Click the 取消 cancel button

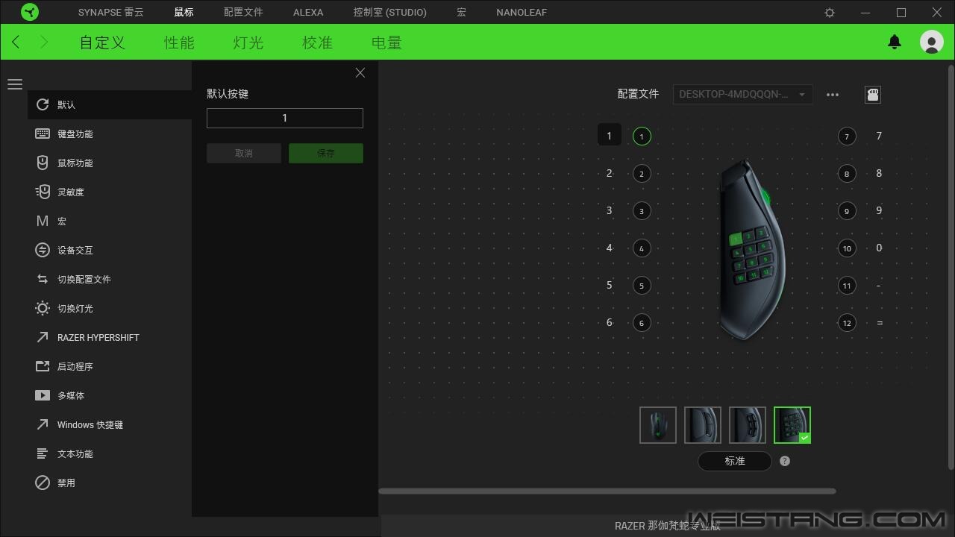(x=244, y=153)
